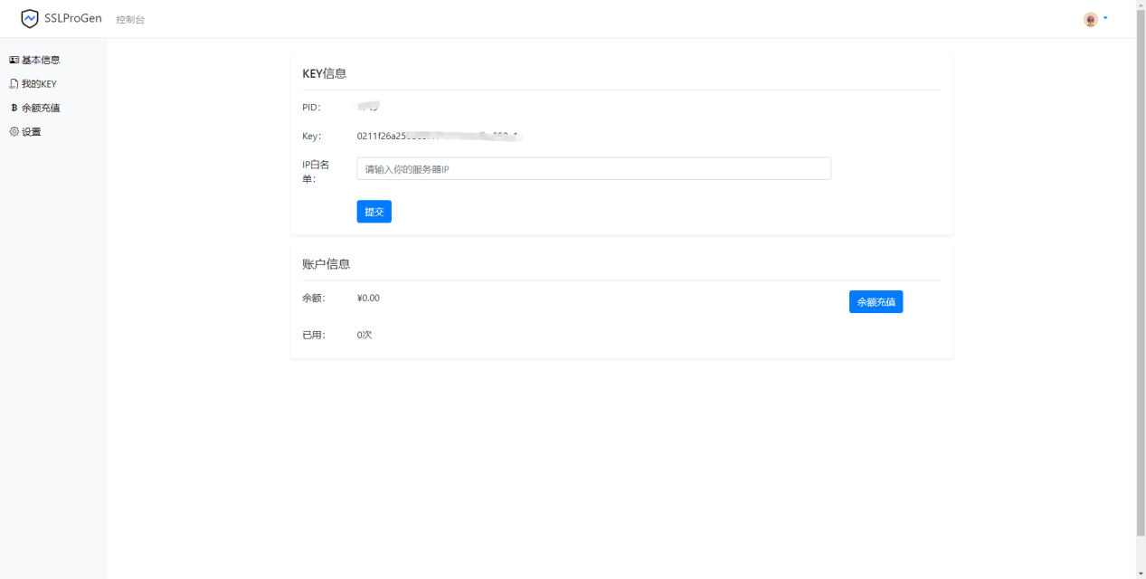
Task: Click the scrollbar up arrow at top right
Action: [1140, 5]
